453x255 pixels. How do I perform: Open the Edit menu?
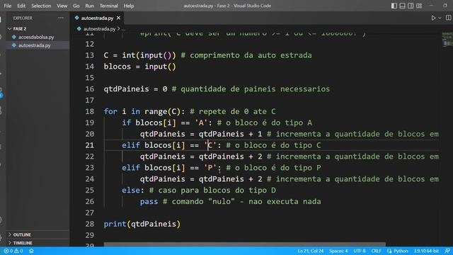pos(21,6)
